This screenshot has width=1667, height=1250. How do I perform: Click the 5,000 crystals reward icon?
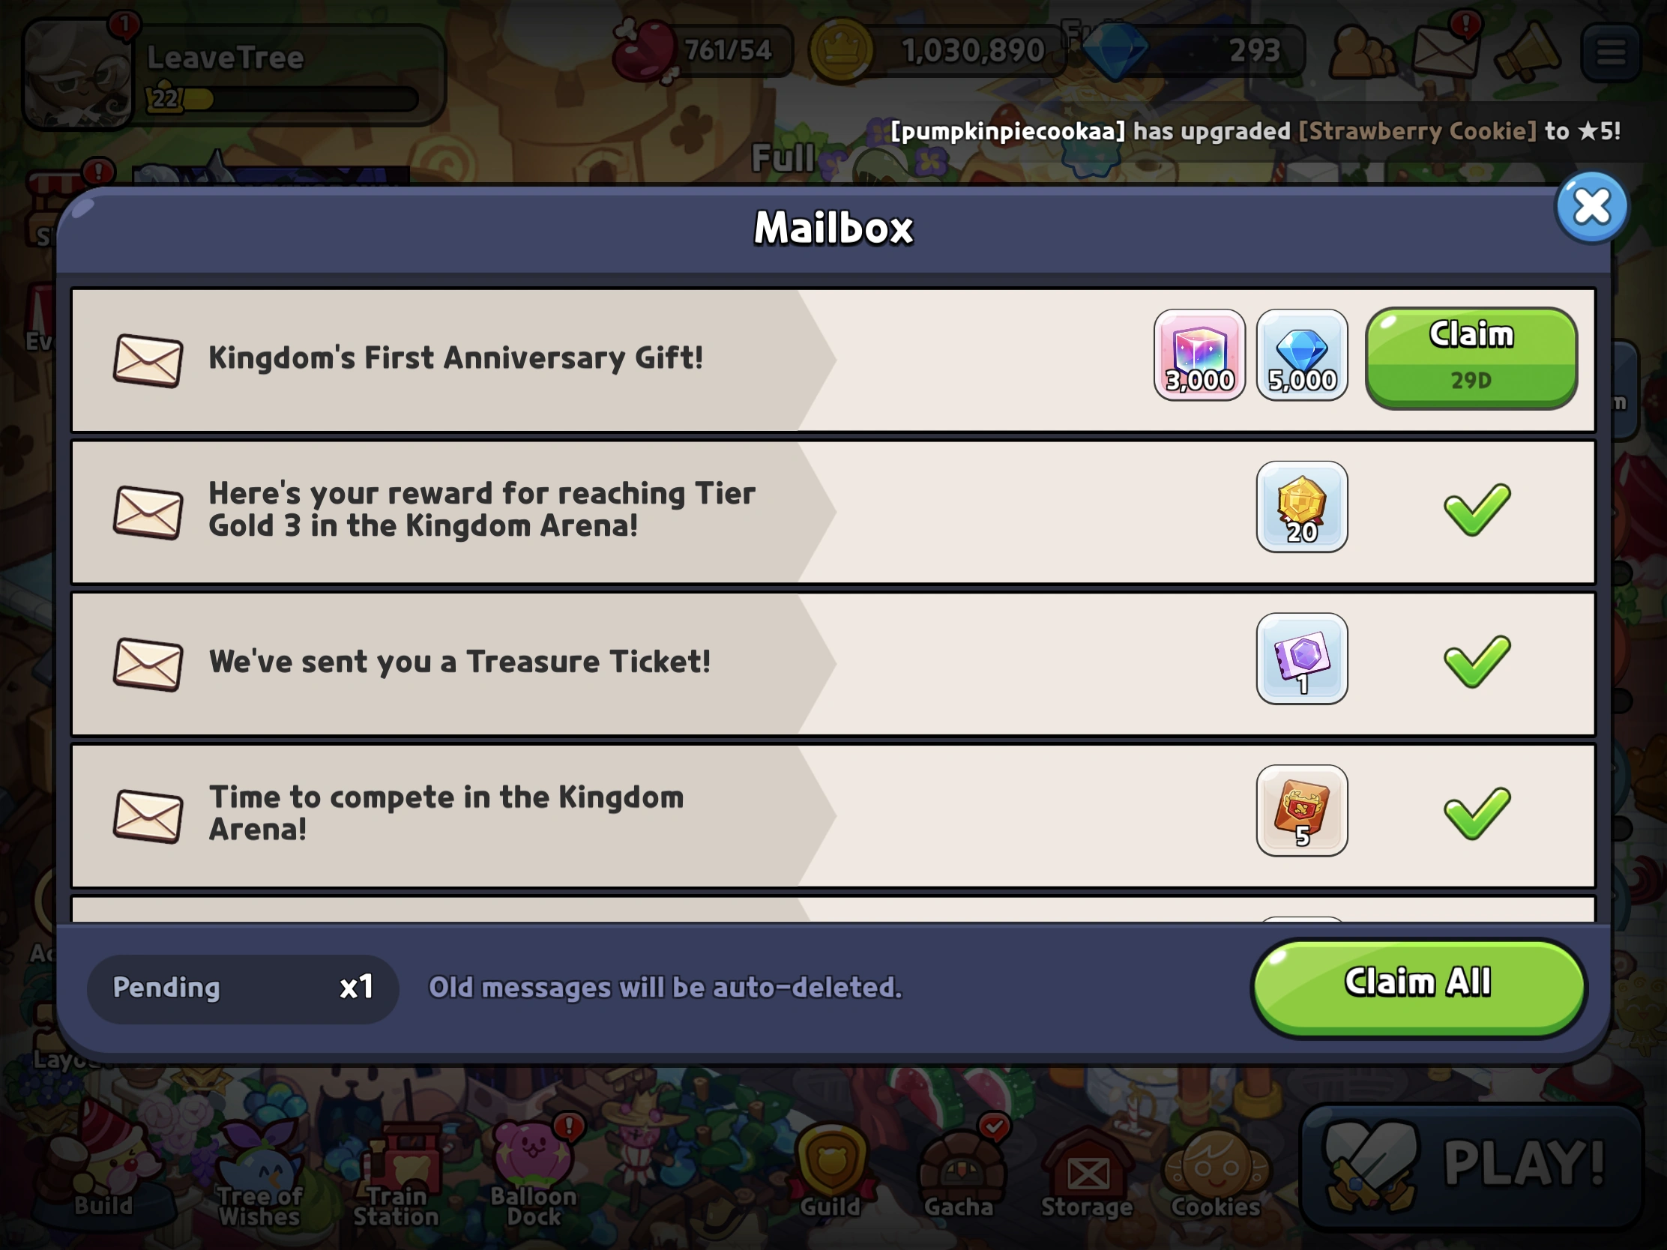1301,355
